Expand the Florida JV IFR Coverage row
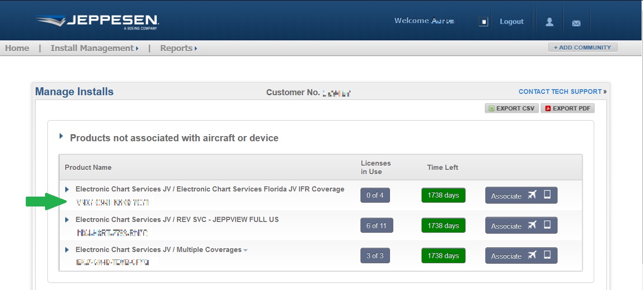Screen dimensions: 643x290 click(x=67, y=190)
